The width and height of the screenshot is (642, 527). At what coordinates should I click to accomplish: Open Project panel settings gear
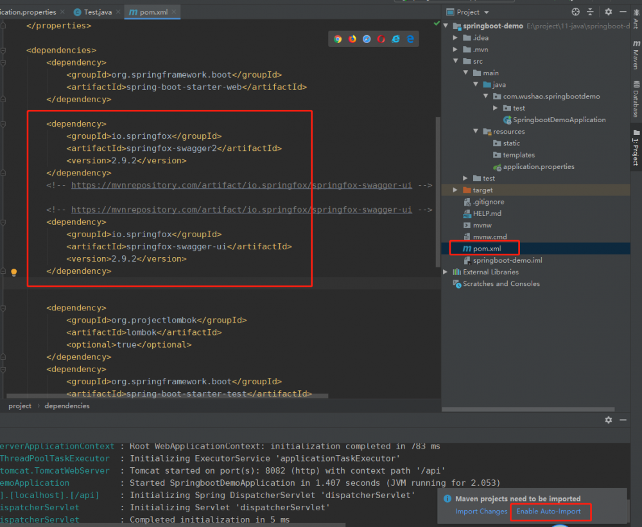pos(608,12)
